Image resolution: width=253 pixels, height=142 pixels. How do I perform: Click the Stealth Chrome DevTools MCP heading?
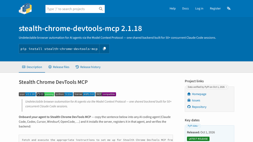53,82
